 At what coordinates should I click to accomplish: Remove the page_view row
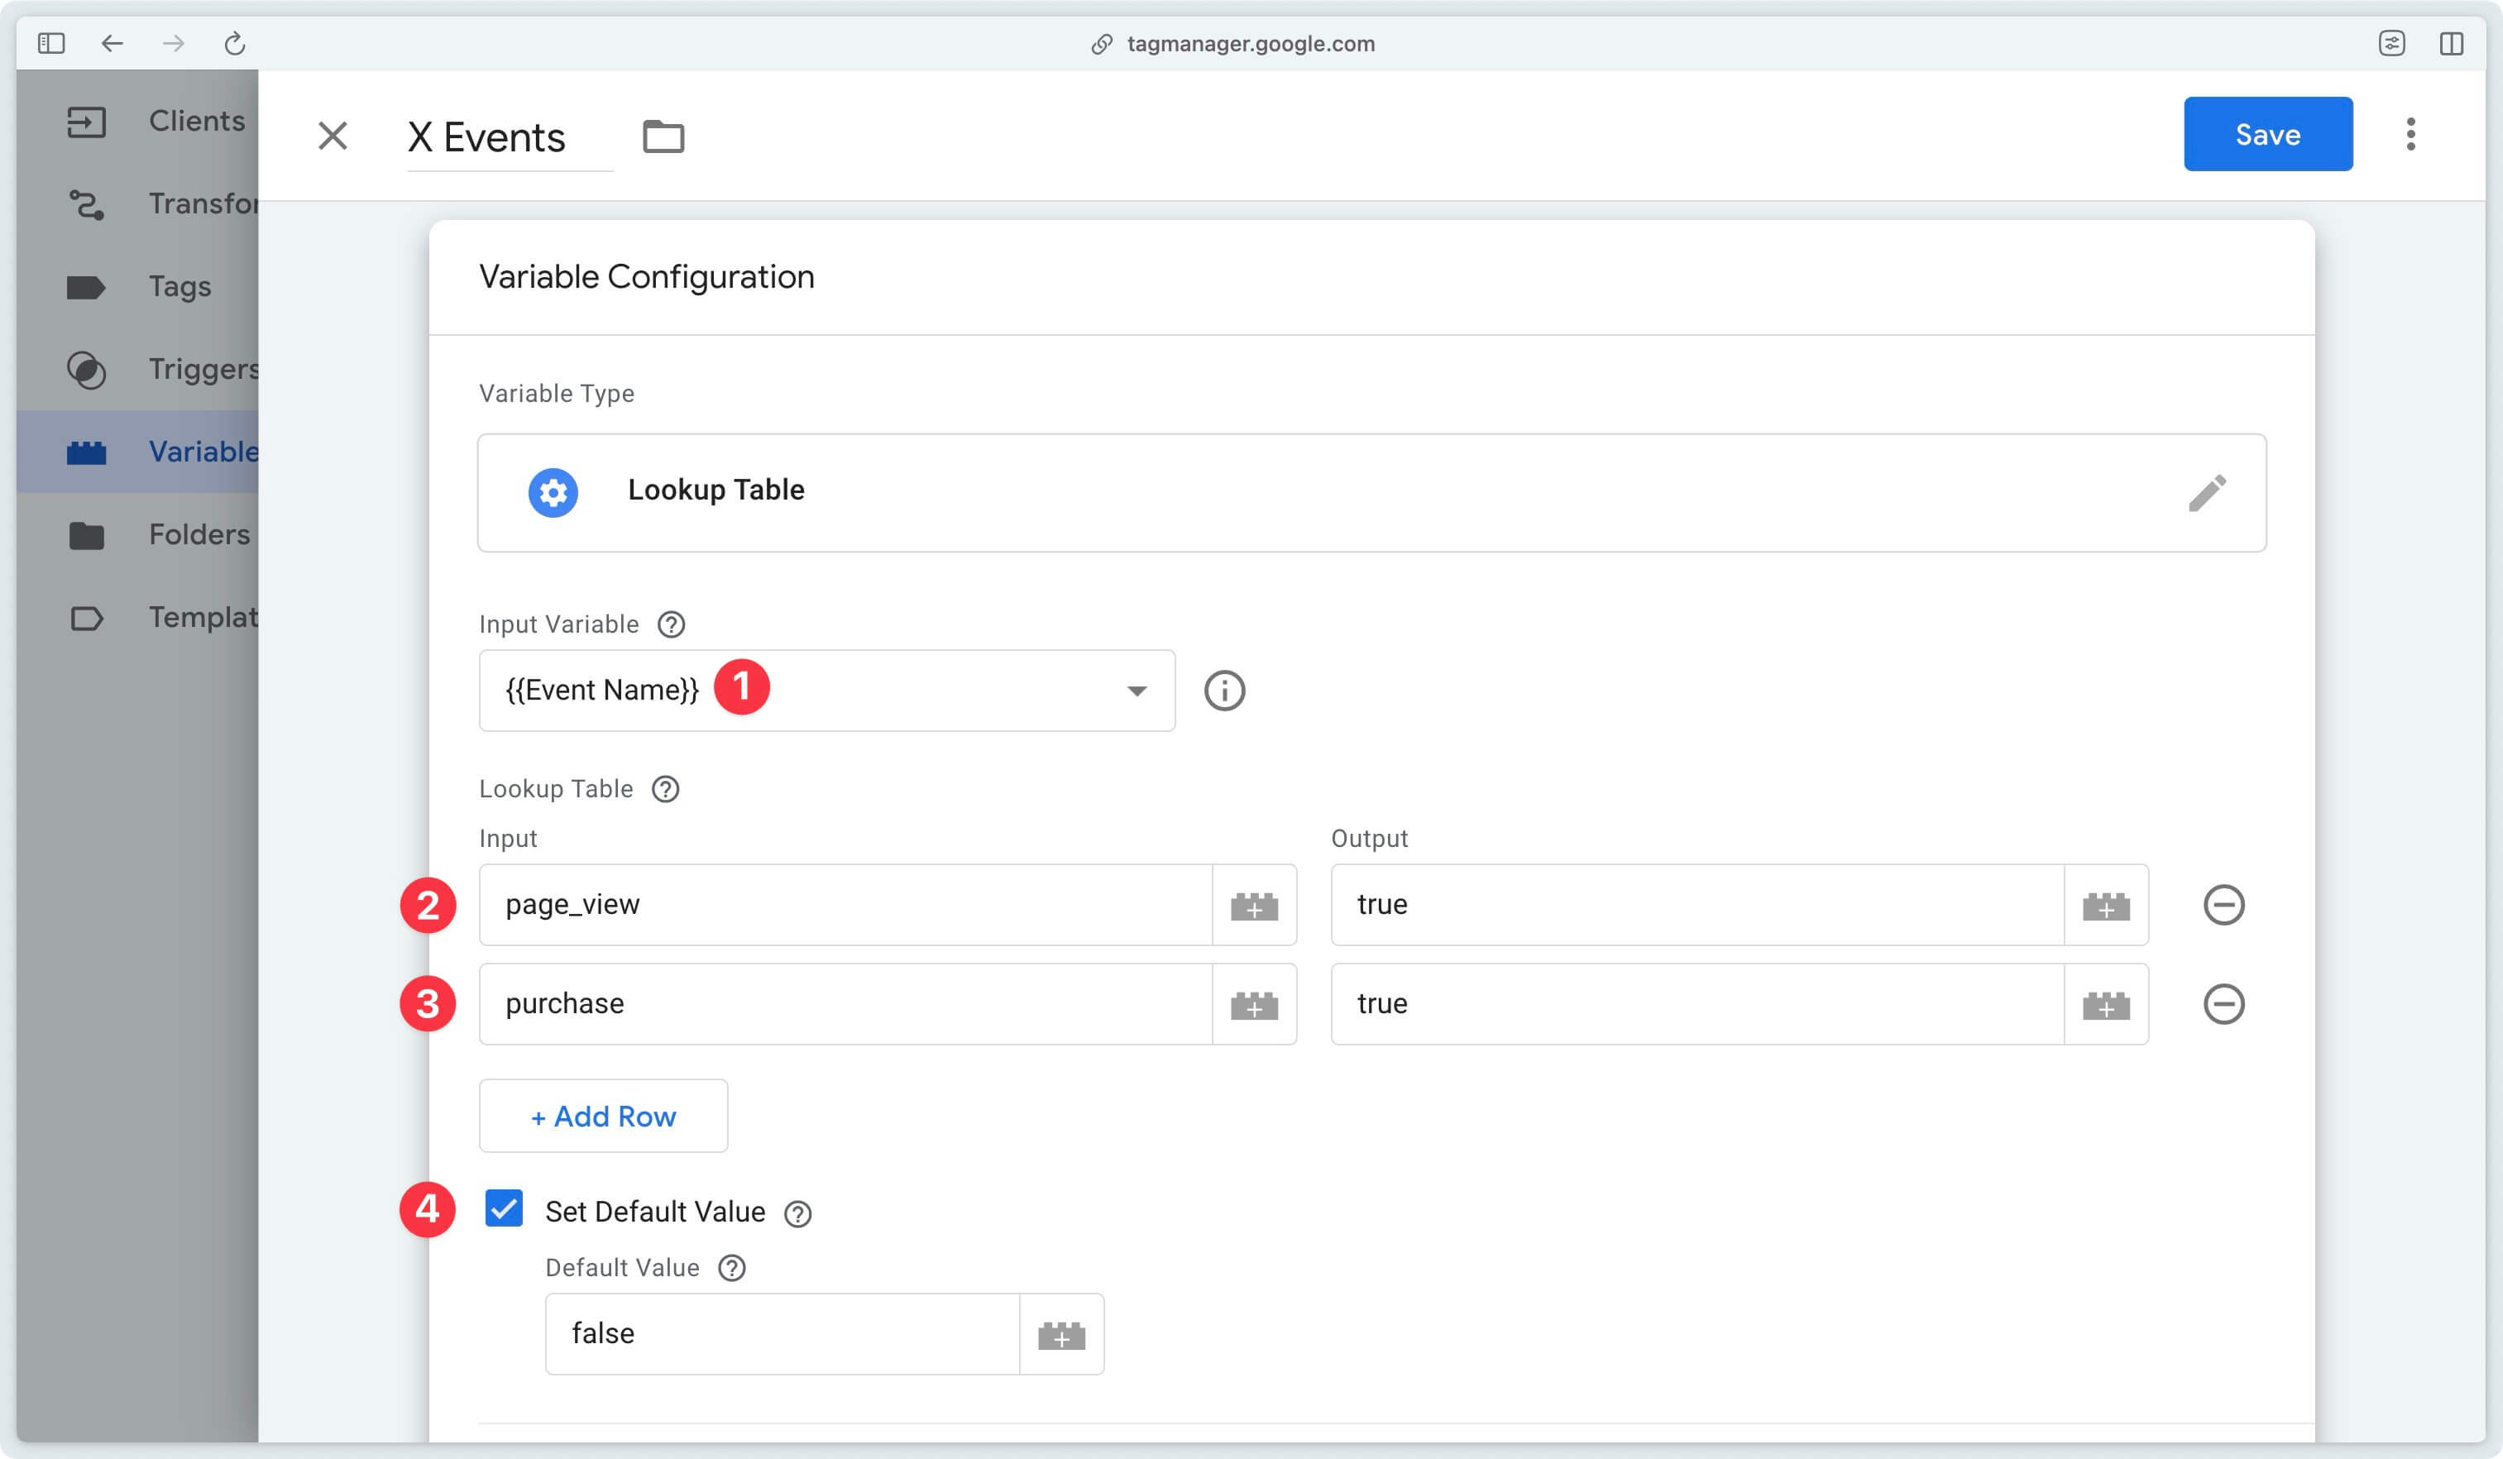pyautogui.click(x=2224, y=905)
